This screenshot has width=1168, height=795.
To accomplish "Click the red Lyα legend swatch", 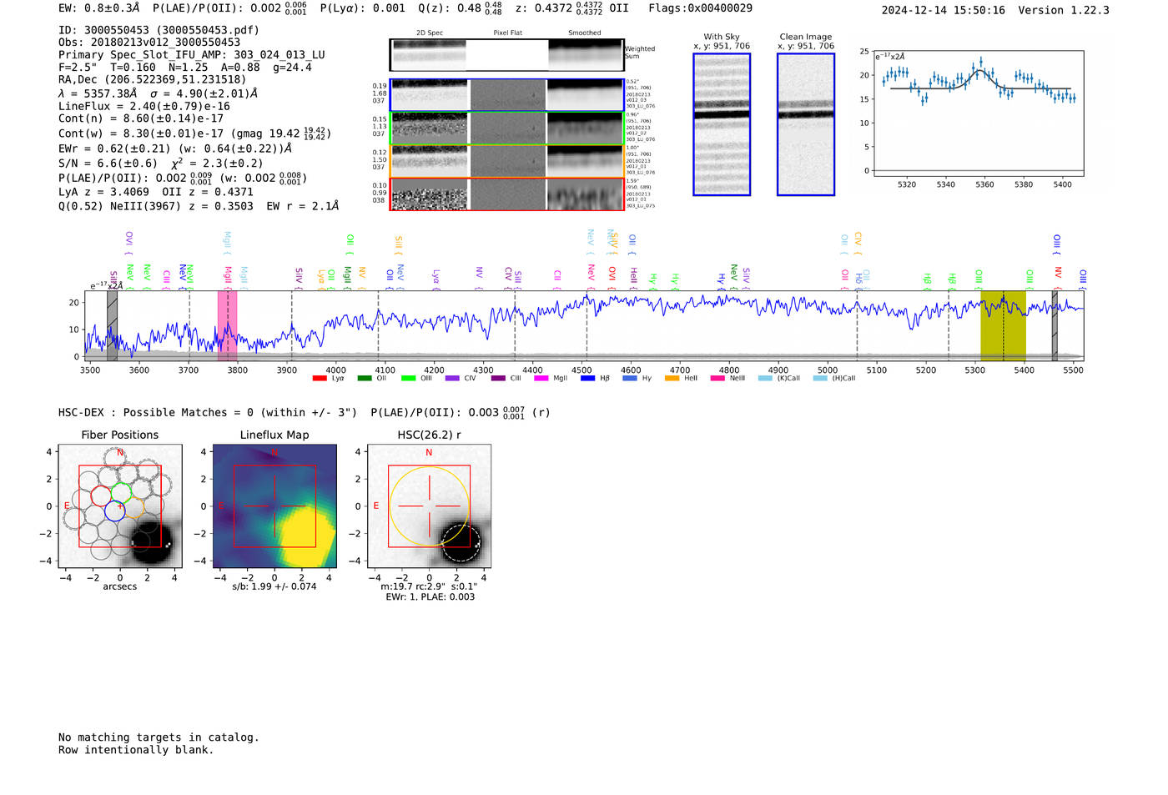I will [320, 379].
